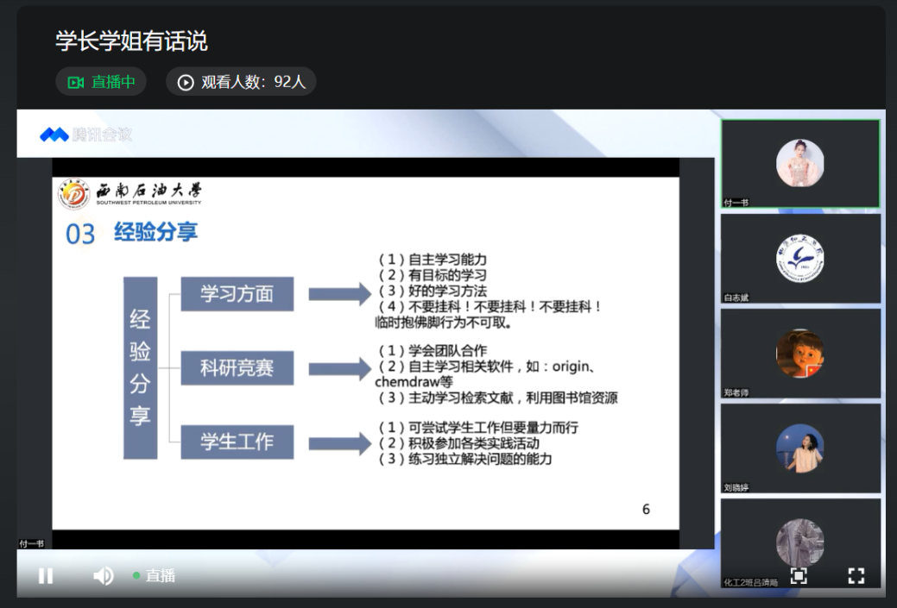Click 化工2班吕清路 participant avatar
This screenshot has width=897, height=608.
(799, 539)
